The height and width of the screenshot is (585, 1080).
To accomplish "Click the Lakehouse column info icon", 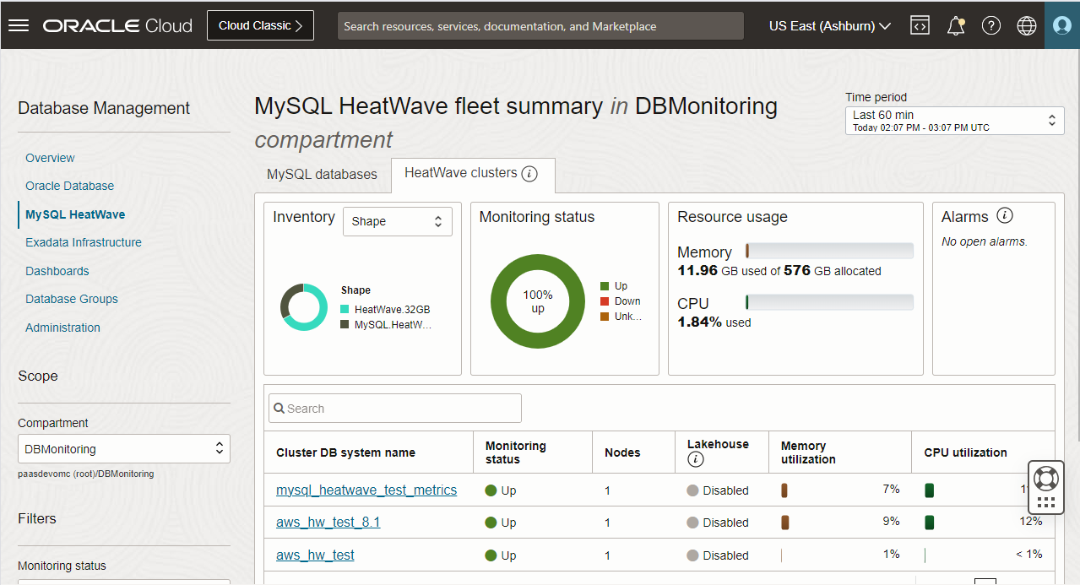I will coord(694,459).
